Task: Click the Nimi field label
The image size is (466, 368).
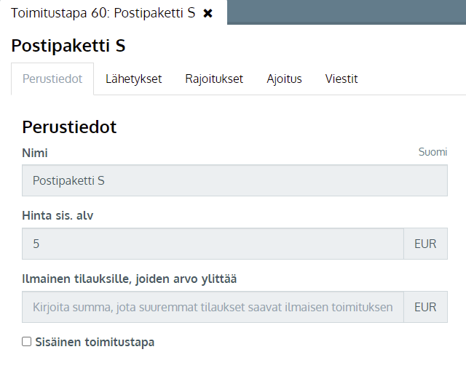Action: [x=35, y=153]
